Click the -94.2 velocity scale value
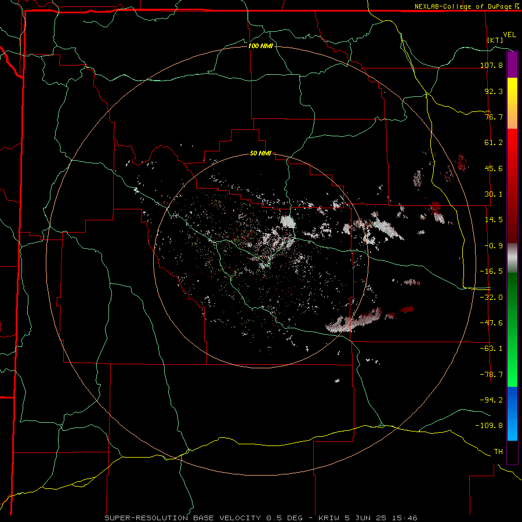Image resolution: width=522 pixels, height=522 pixels. tap(491, 400)
